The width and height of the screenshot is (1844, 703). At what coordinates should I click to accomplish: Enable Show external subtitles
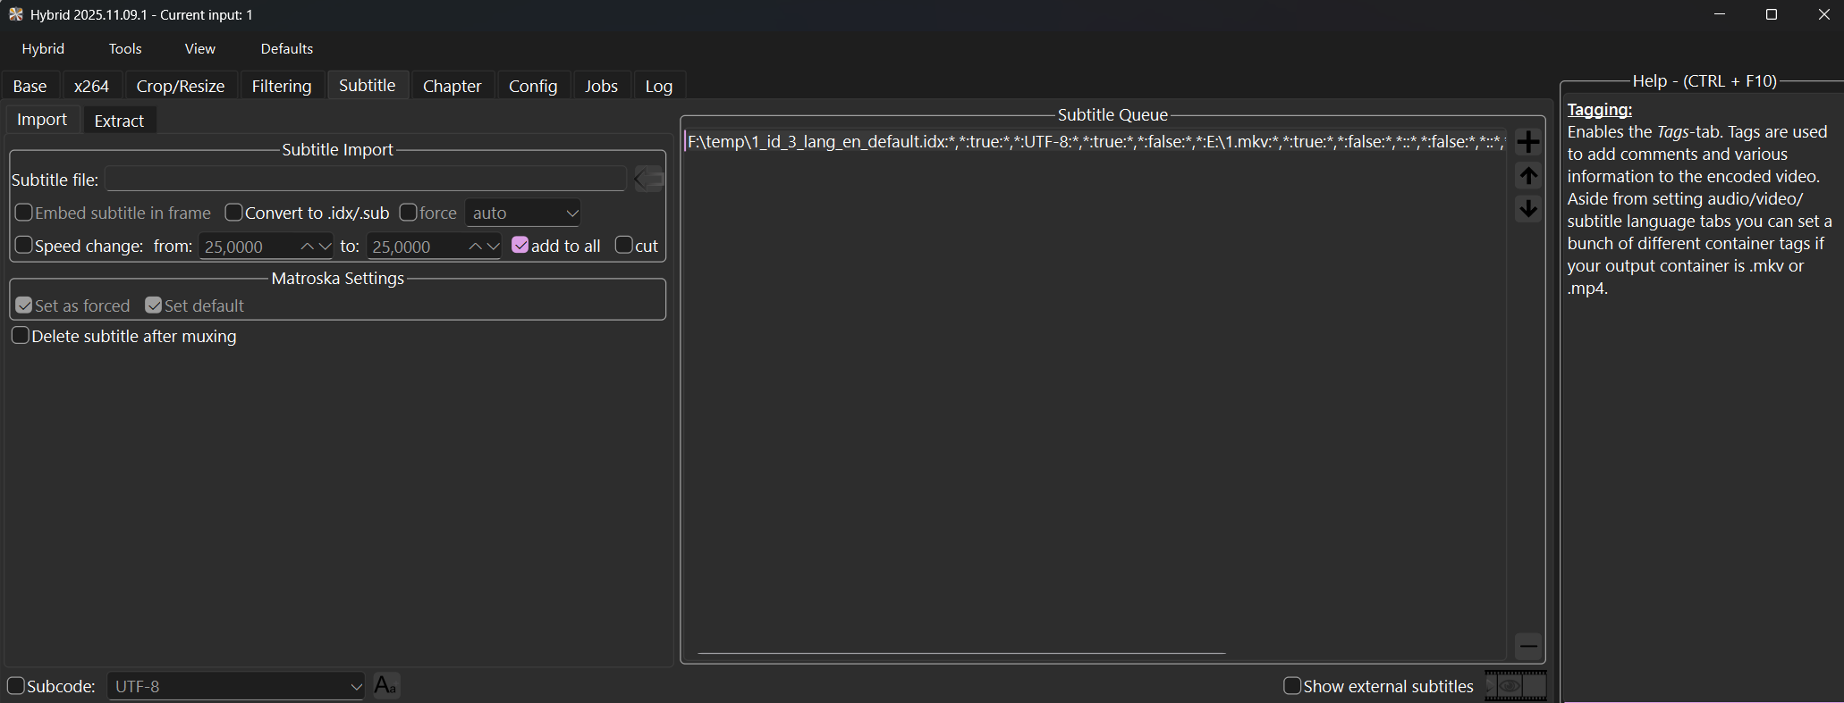(x=1291, y=686)
